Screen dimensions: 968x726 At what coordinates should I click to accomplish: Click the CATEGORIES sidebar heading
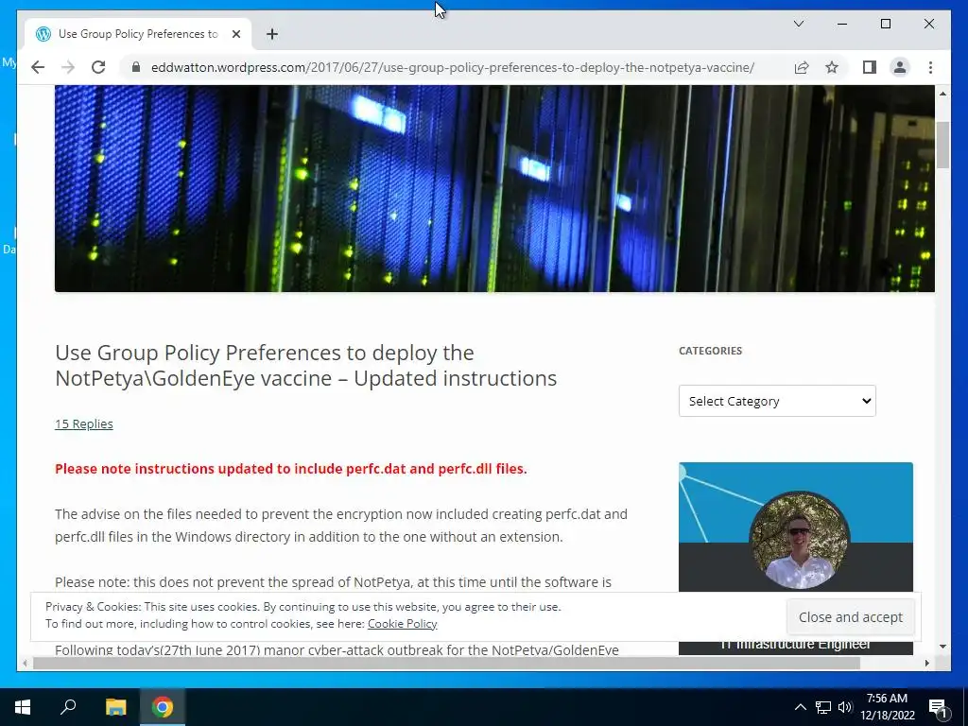(711, 351)
